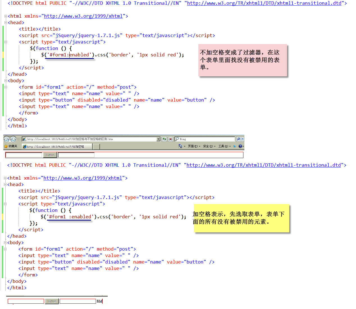
Task: Open a new tab with blank tab button
Action: pyautogui.click(x=96, y=147)
